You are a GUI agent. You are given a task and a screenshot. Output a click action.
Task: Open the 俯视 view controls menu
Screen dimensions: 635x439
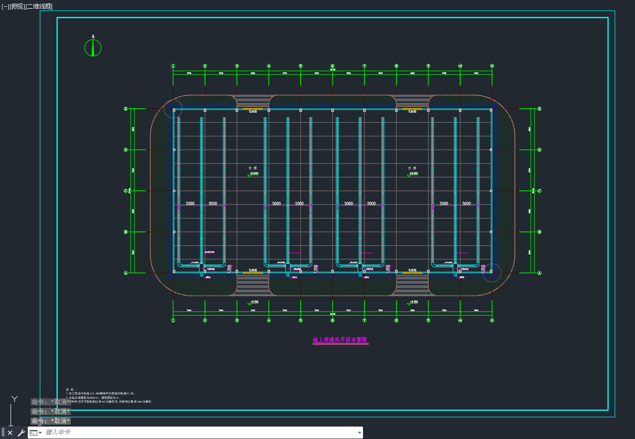pyautogui.click(x=17, y=6)
